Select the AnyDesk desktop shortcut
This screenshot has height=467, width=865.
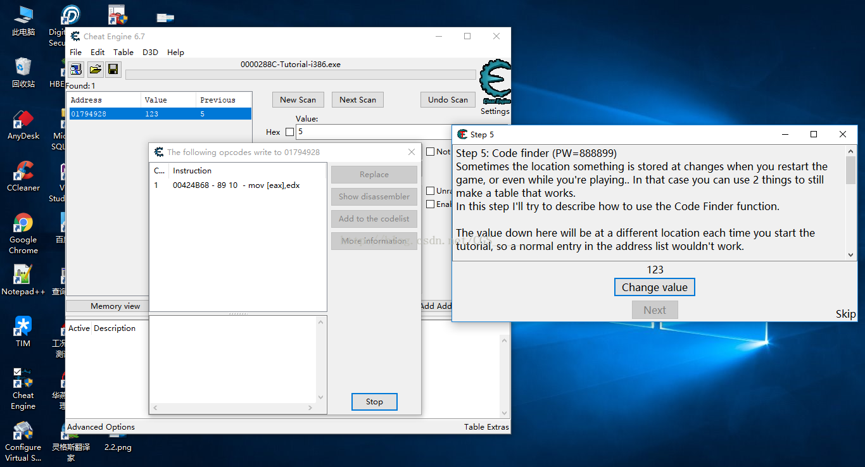(x=23, y=125)
